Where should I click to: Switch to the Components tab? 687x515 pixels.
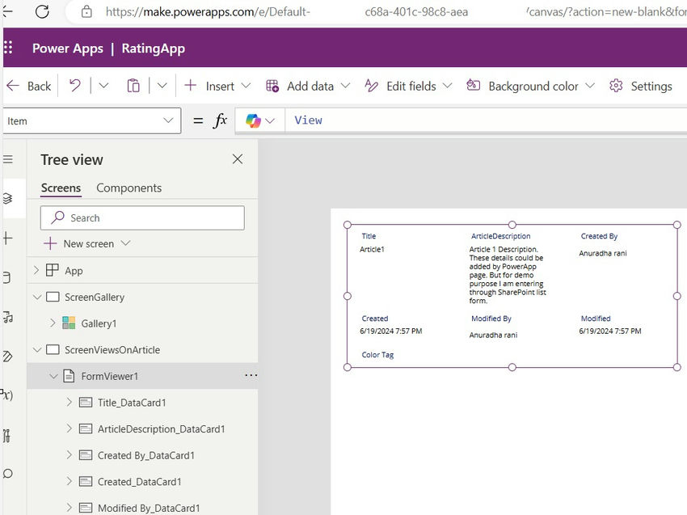(x=128, y=188)
